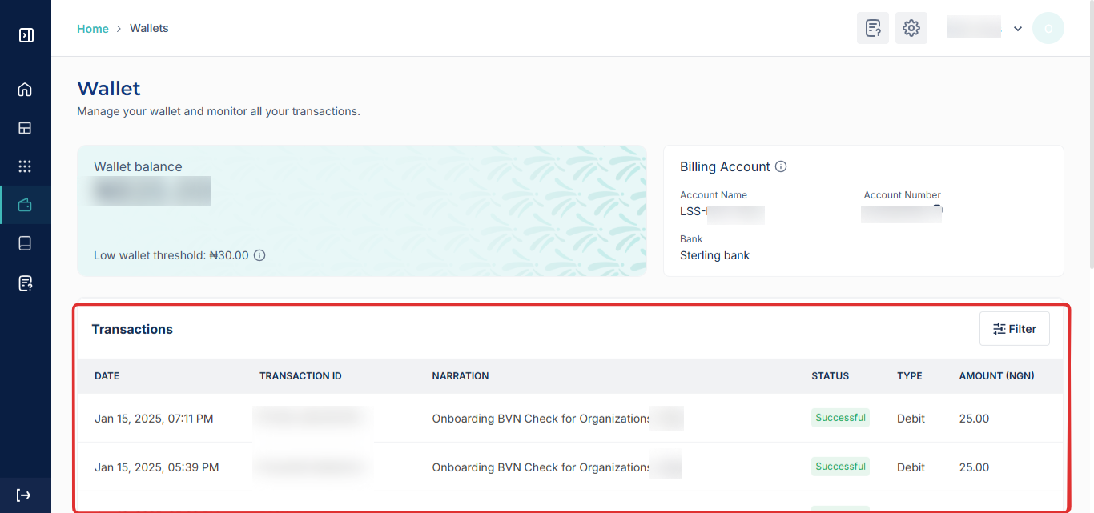Click Successful badge in 05:39 PM row

tap(840, 467)
